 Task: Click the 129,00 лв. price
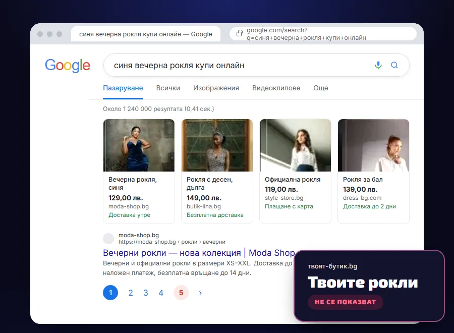coord(126,198)
